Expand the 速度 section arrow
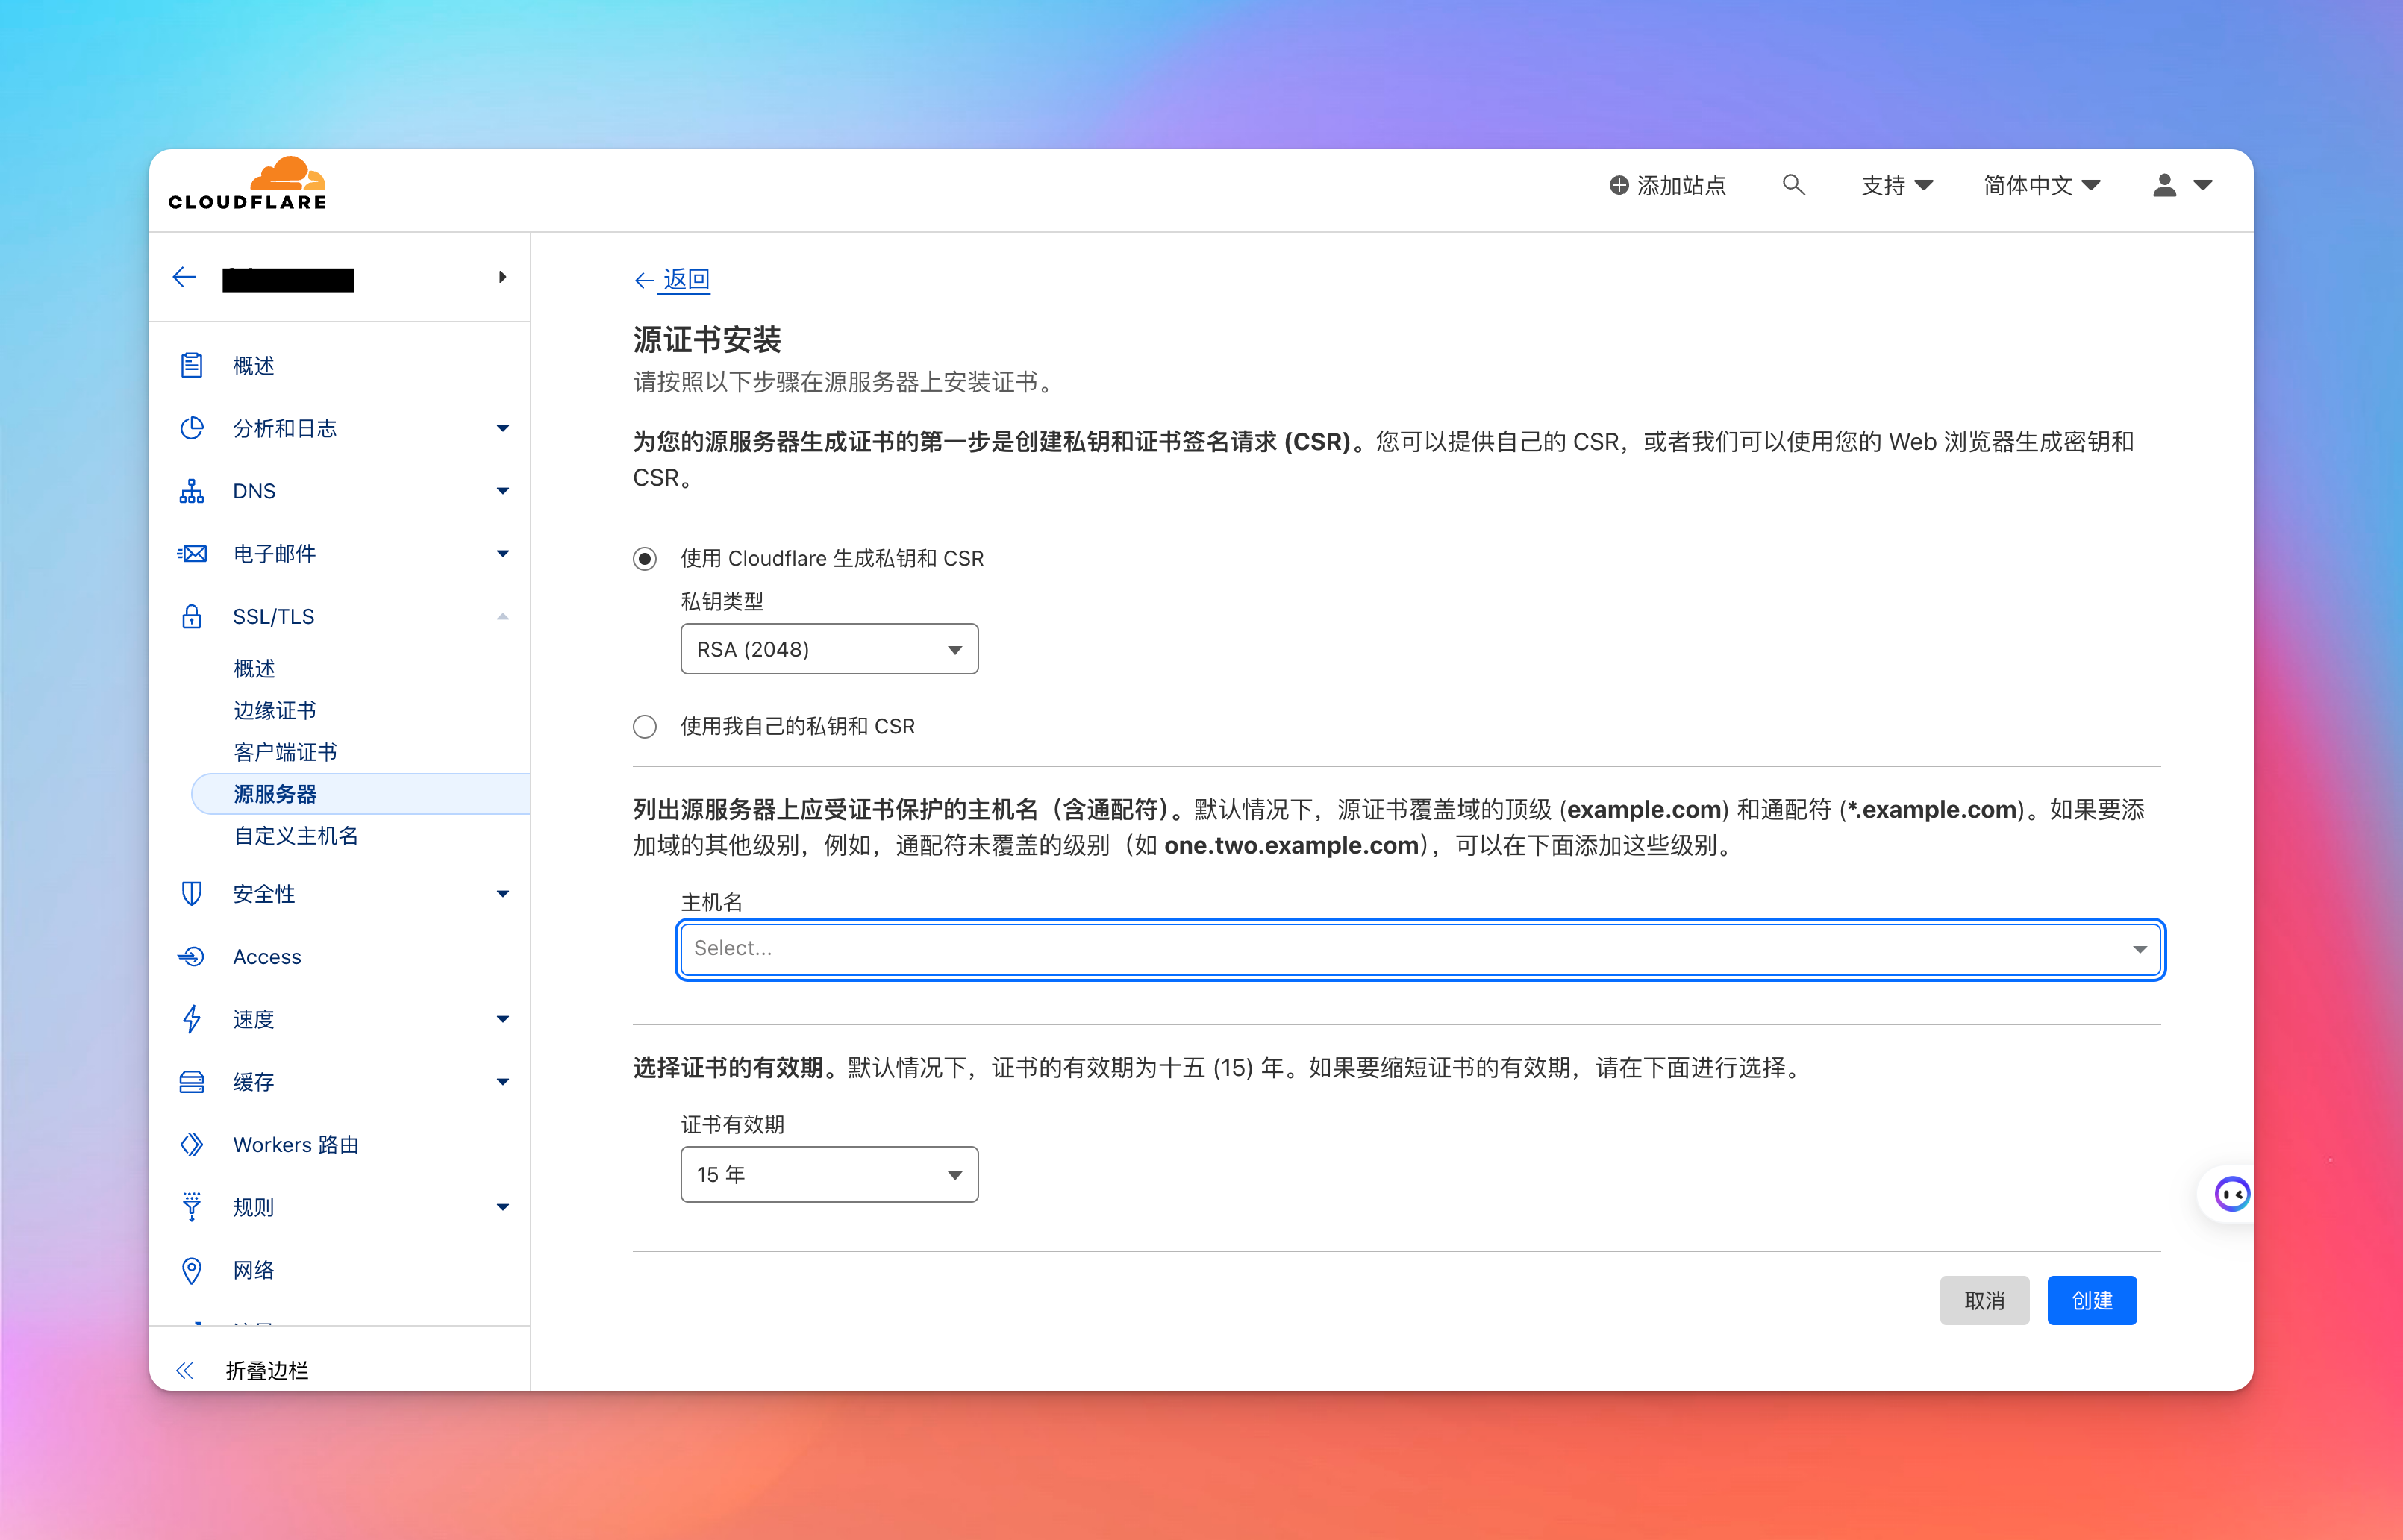2403x1540 pixels. pyautogui.click(x=503, y=1019)
